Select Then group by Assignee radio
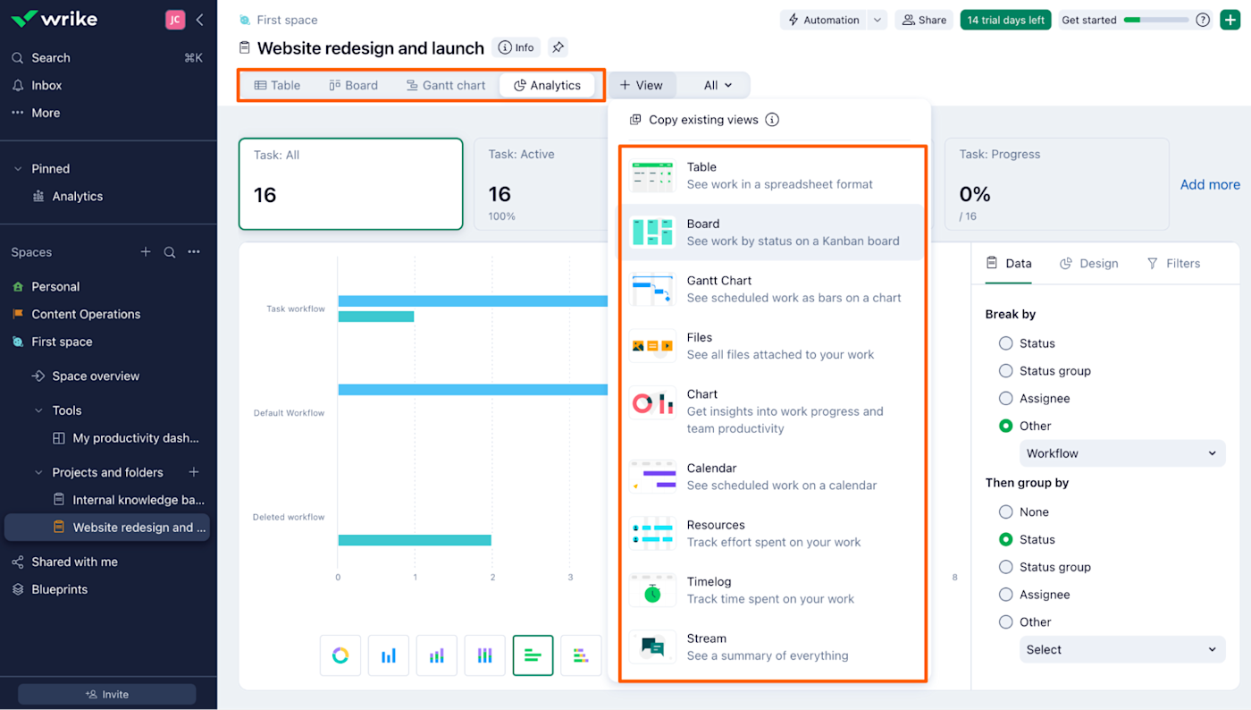 (1006, 595)
